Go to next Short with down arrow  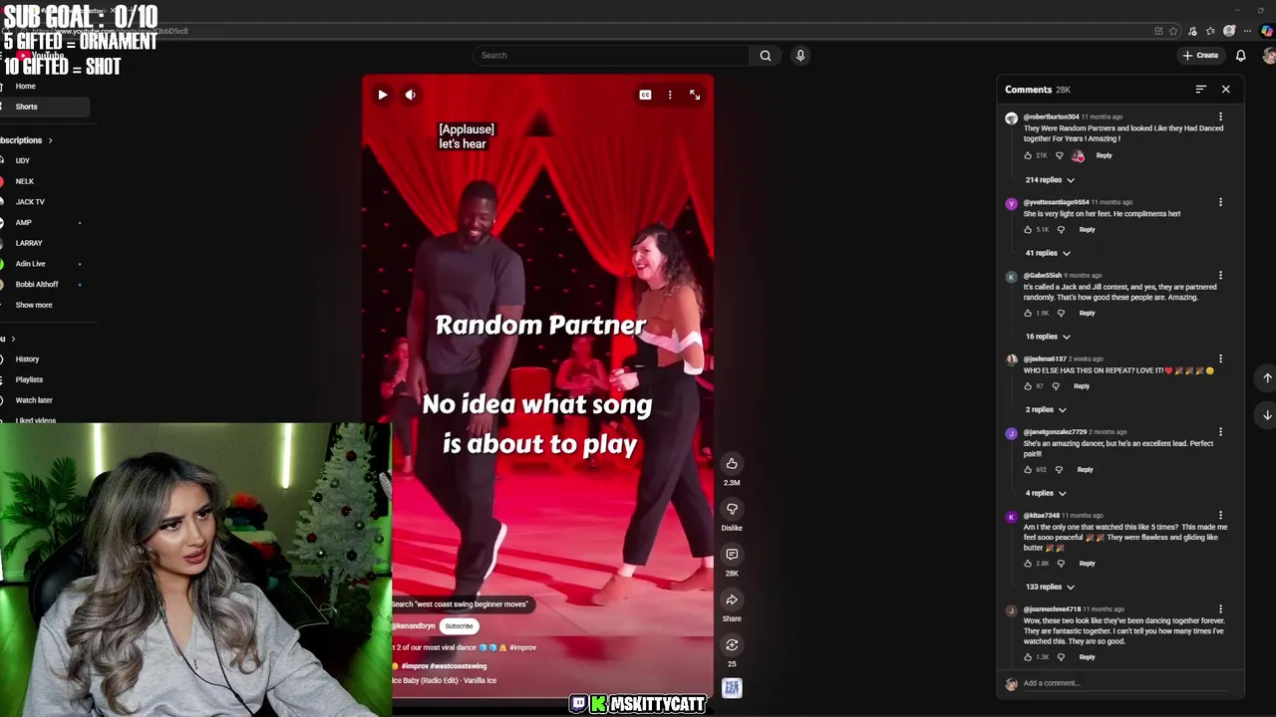[1267, 415]
